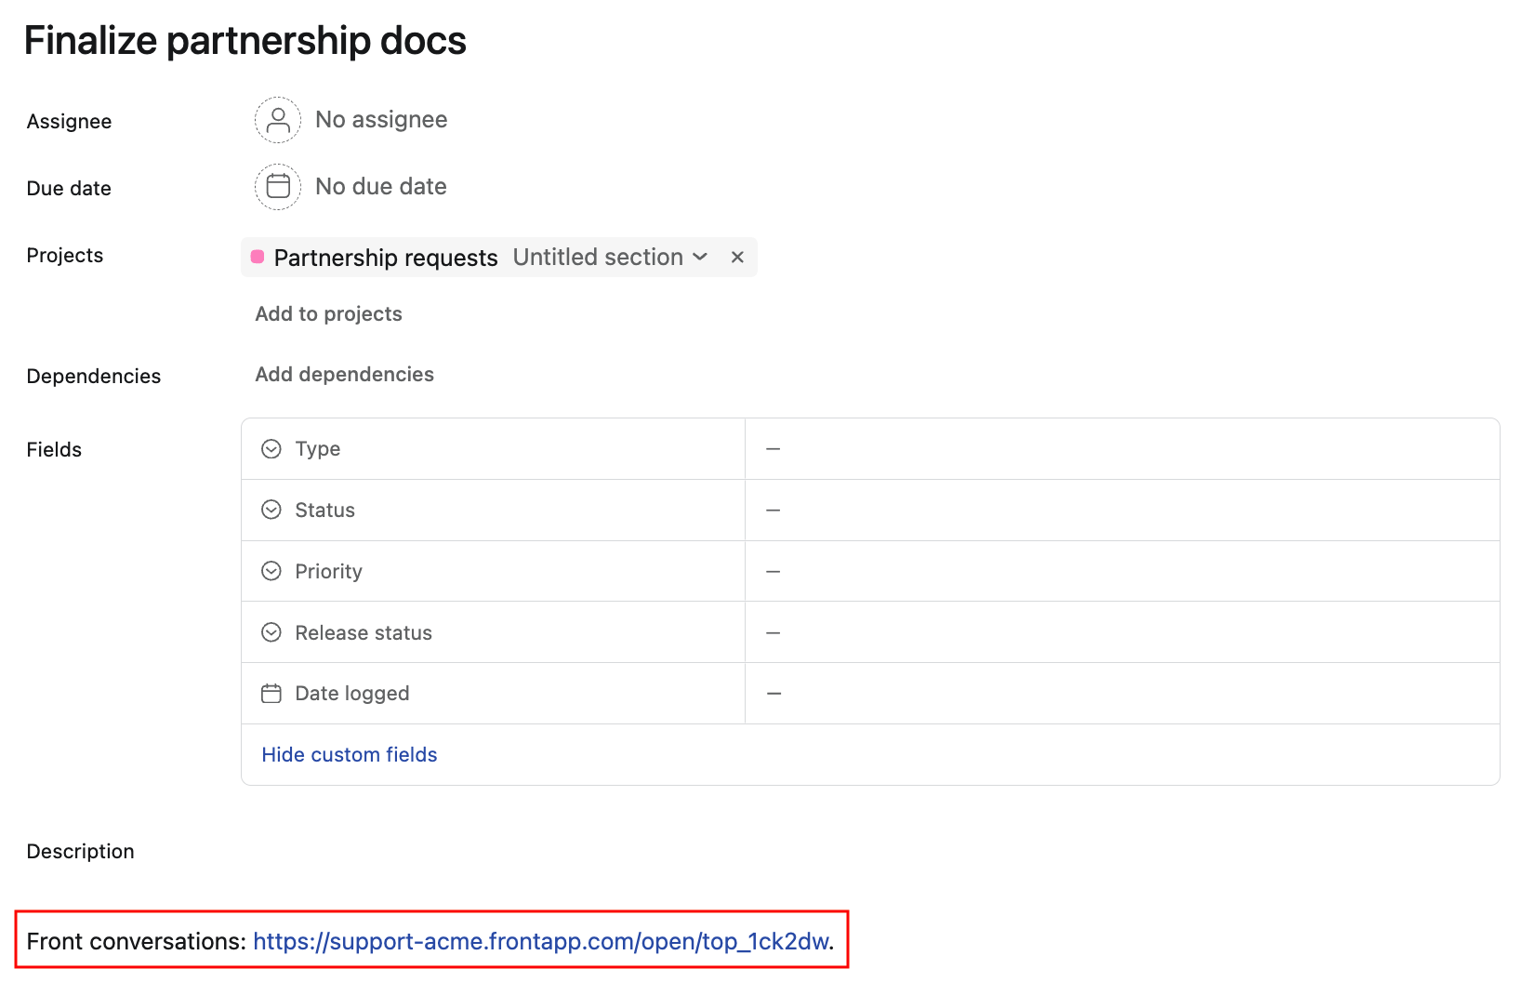
Task: Open the Type field value dropdown
Action: 1121,449
